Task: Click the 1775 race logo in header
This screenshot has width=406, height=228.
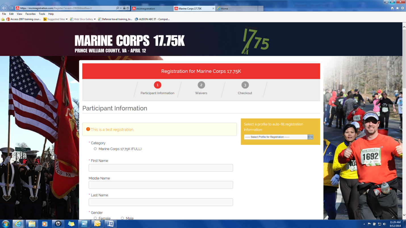Action: tap(256, 41)
